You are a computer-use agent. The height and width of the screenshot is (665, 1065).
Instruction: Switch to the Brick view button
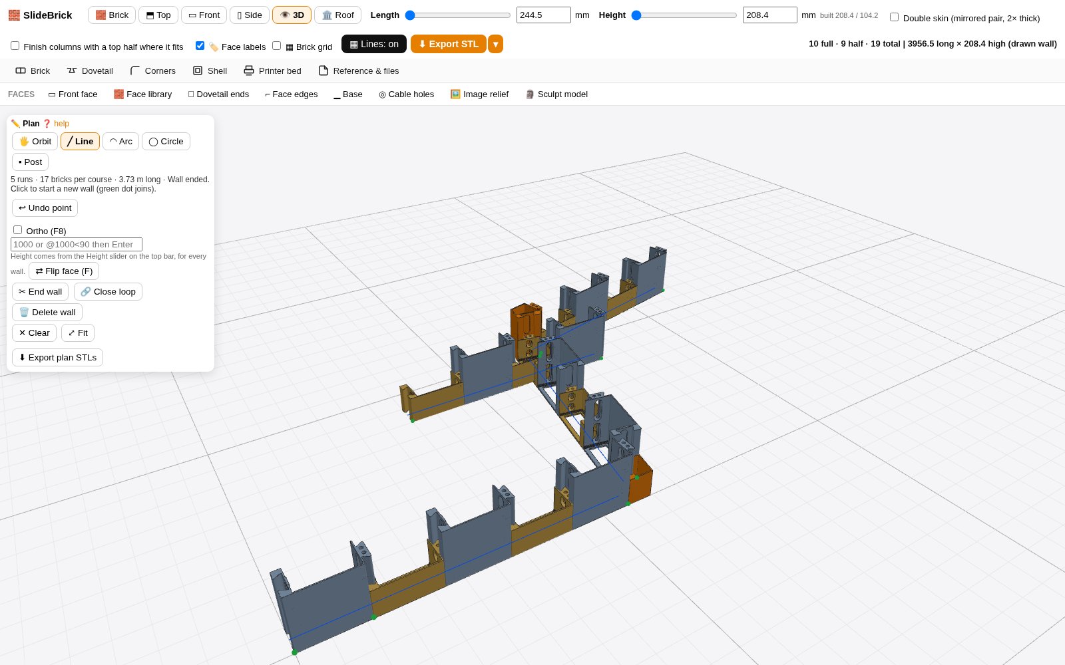coord(112,15)
